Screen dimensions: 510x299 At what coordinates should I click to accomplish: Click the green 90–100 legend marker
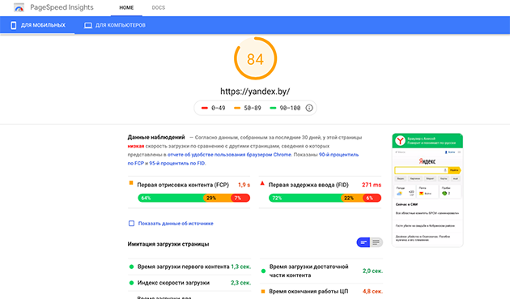[273, 108]
